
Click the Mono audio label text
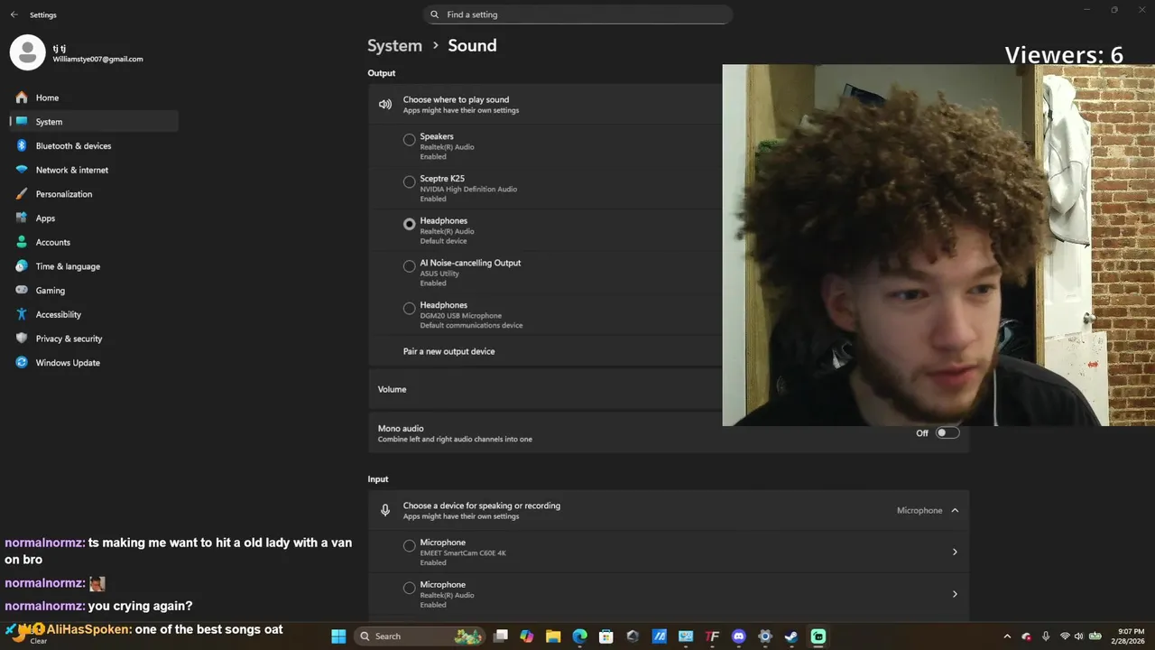401,428
